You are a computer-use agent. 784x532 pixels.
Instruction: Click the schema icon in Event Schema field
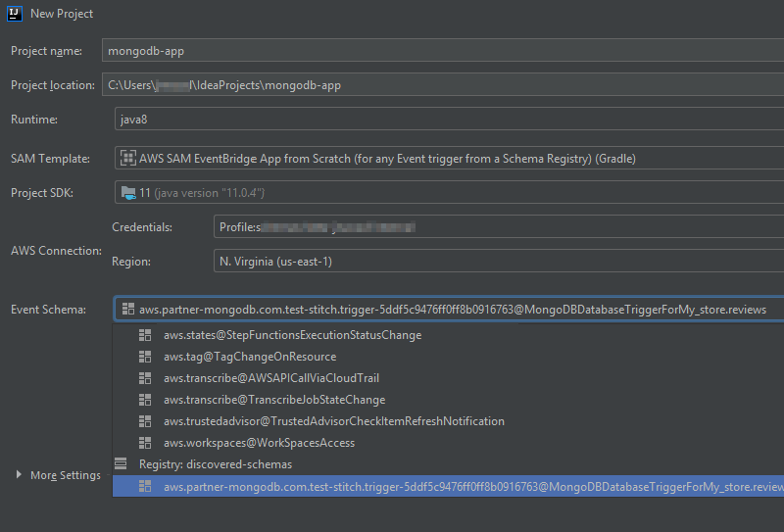point(128,309)
